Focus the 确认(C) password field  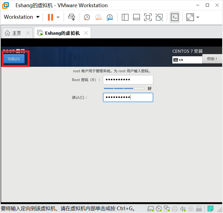(128, 97)
